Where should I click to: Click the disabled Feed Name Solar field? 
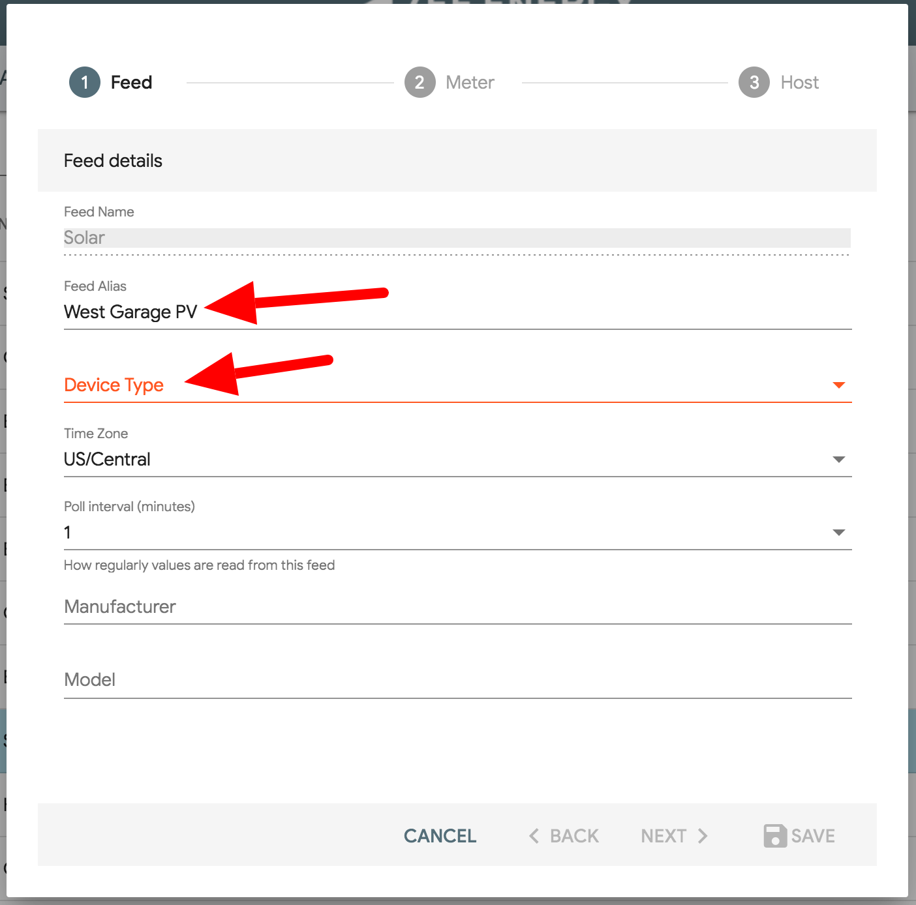pyautogui.click(x=458, y=238)
